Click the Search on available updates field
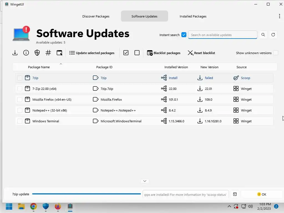Image resolution: width=284 pixels, height=213 pixels. pos(223,35)
